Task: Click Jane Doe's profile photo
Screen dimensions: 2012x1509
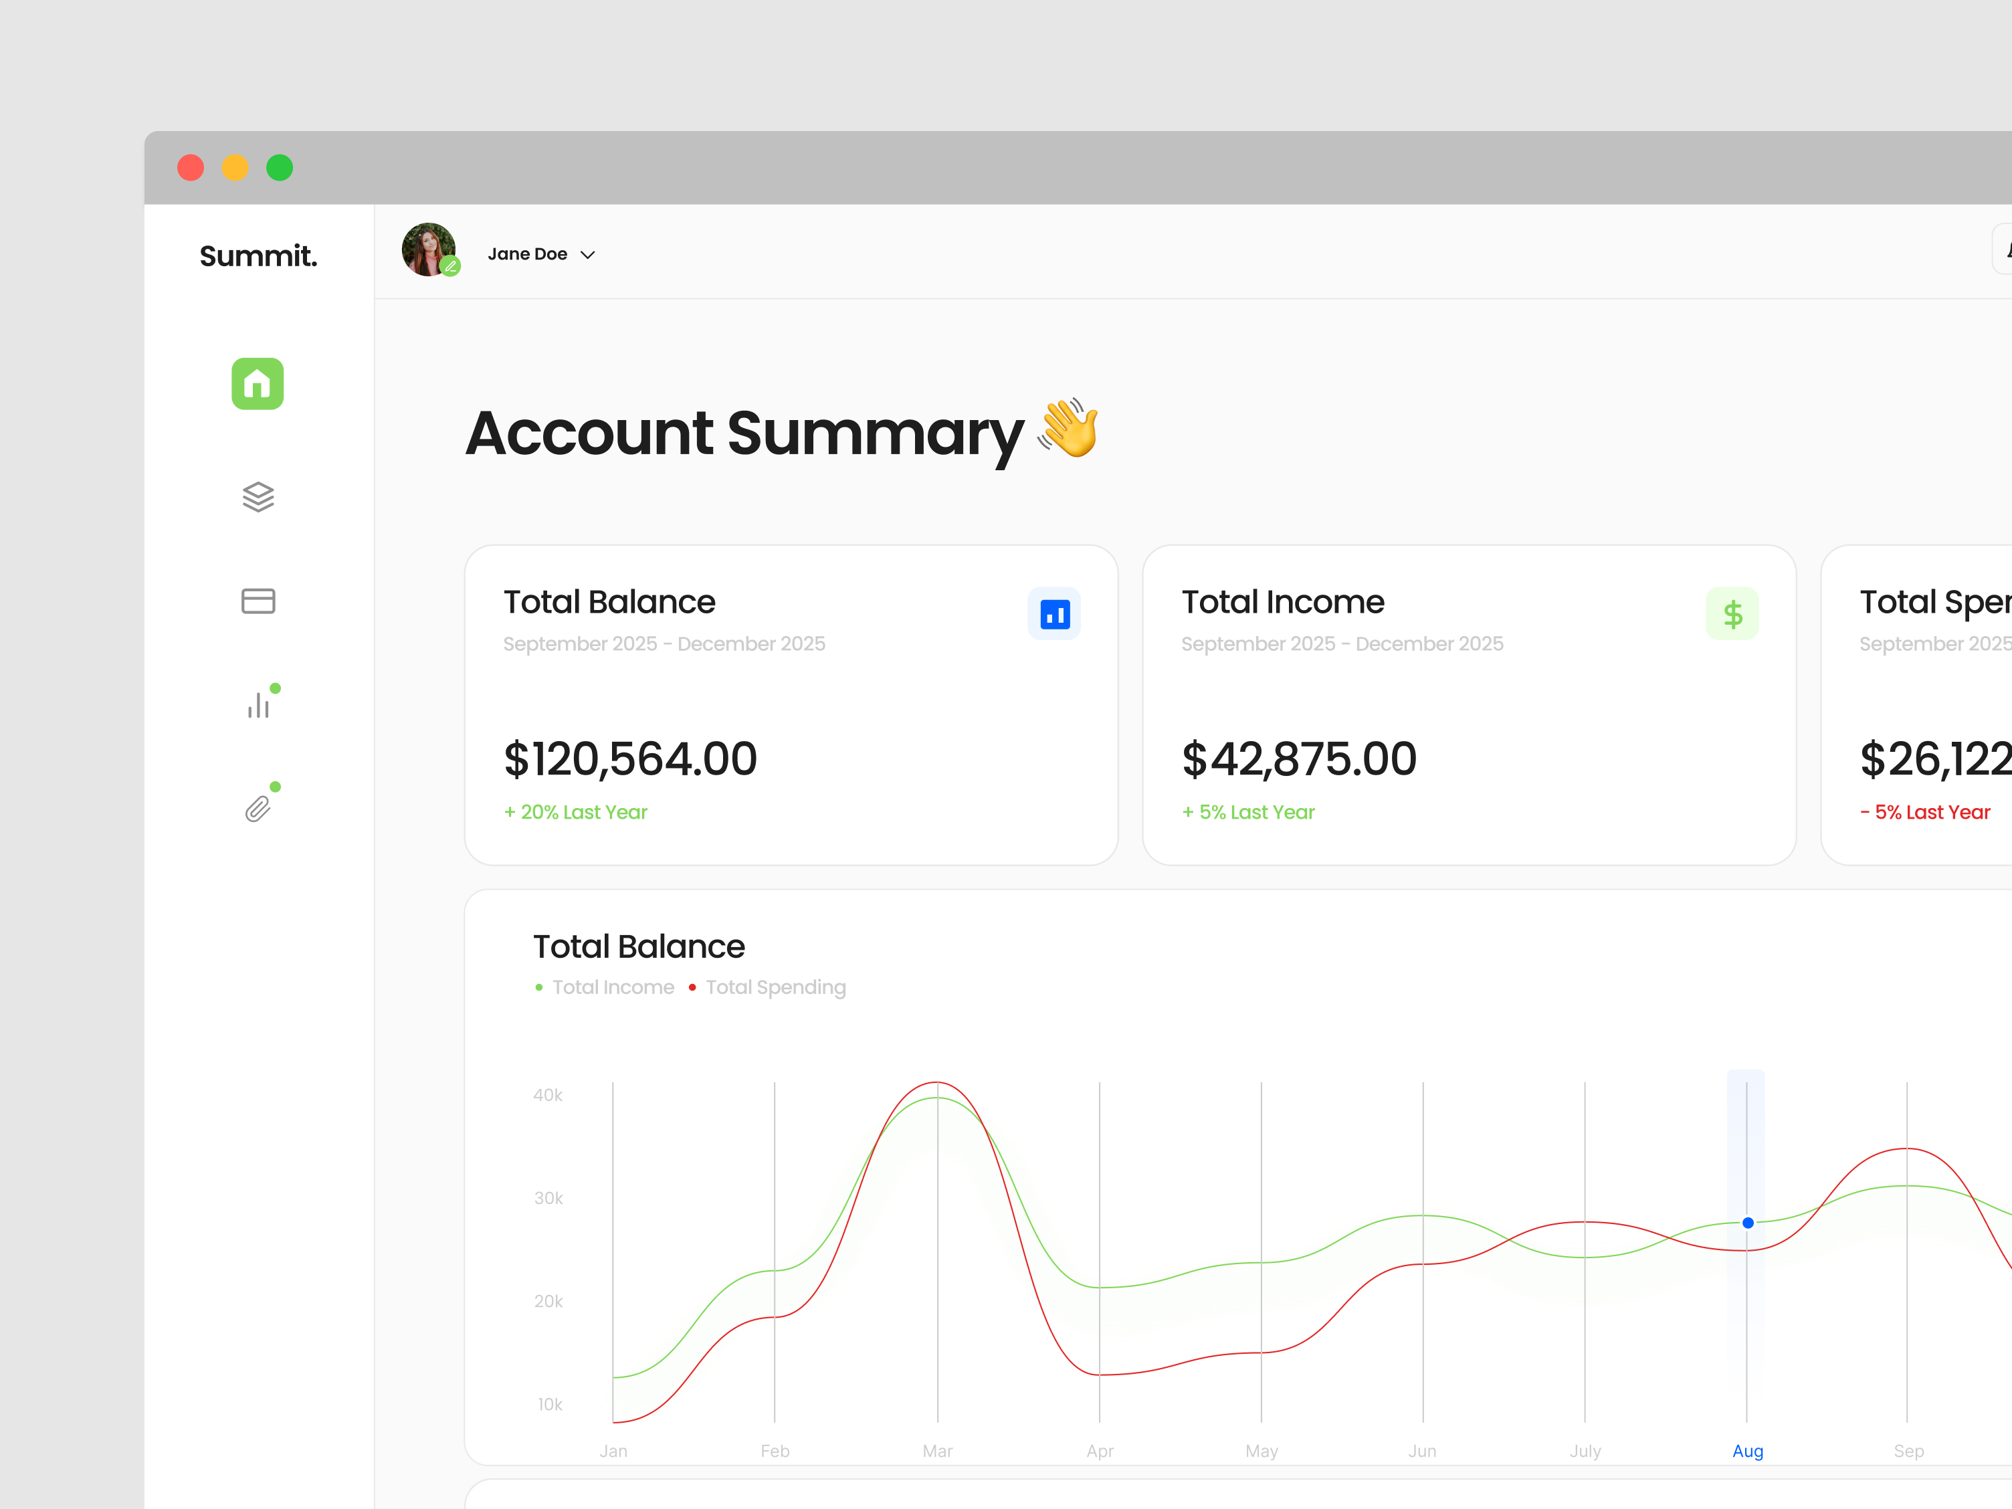Action: 428,249
